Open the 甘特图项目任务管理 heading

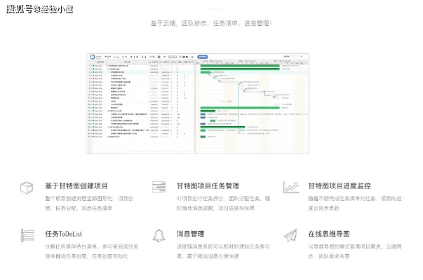tap(208, 186)
